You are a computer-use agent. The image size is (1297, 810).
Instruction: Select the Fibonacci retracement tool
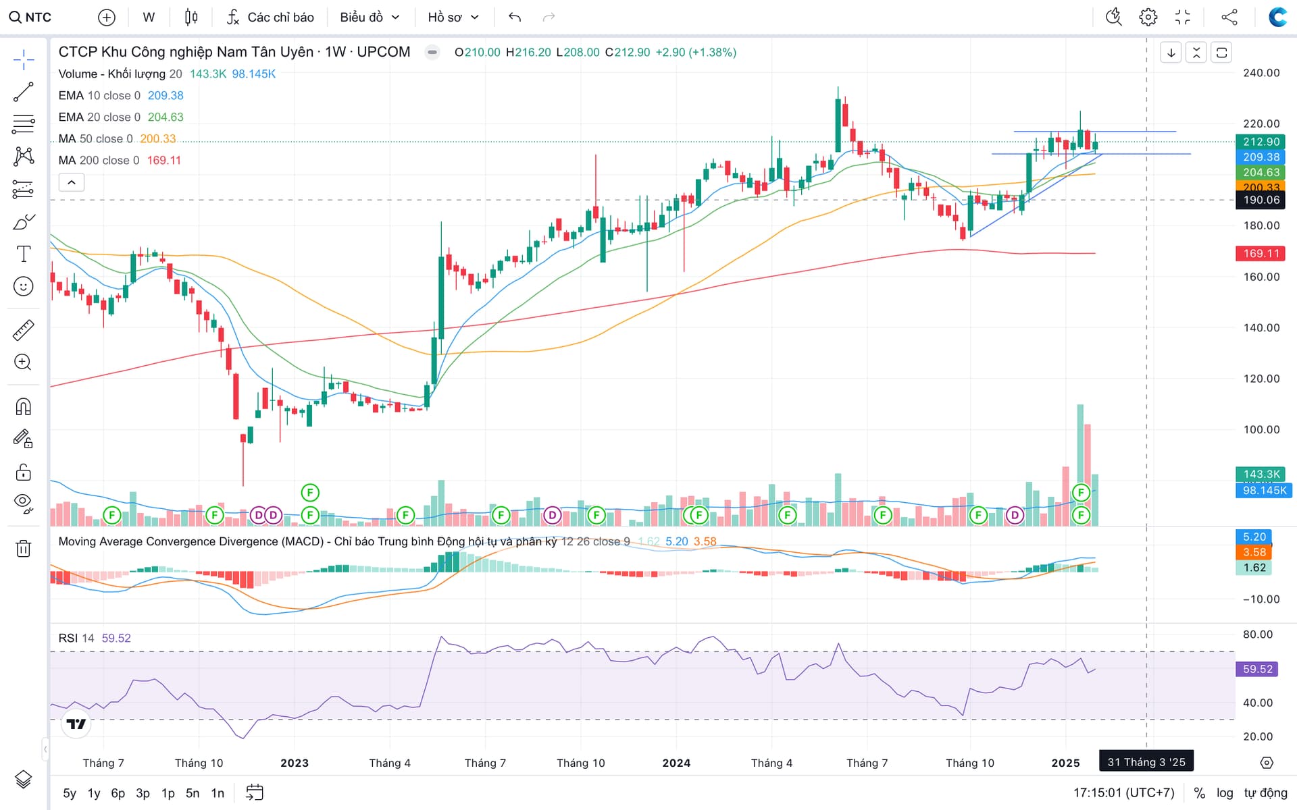(24, 124)
